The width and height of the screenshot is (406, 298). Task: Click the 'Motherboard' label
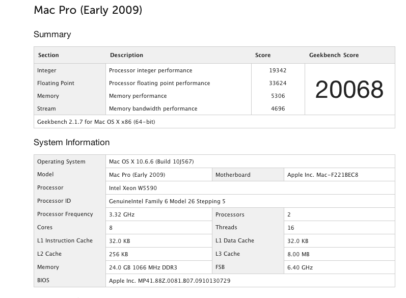click(233, 175)
